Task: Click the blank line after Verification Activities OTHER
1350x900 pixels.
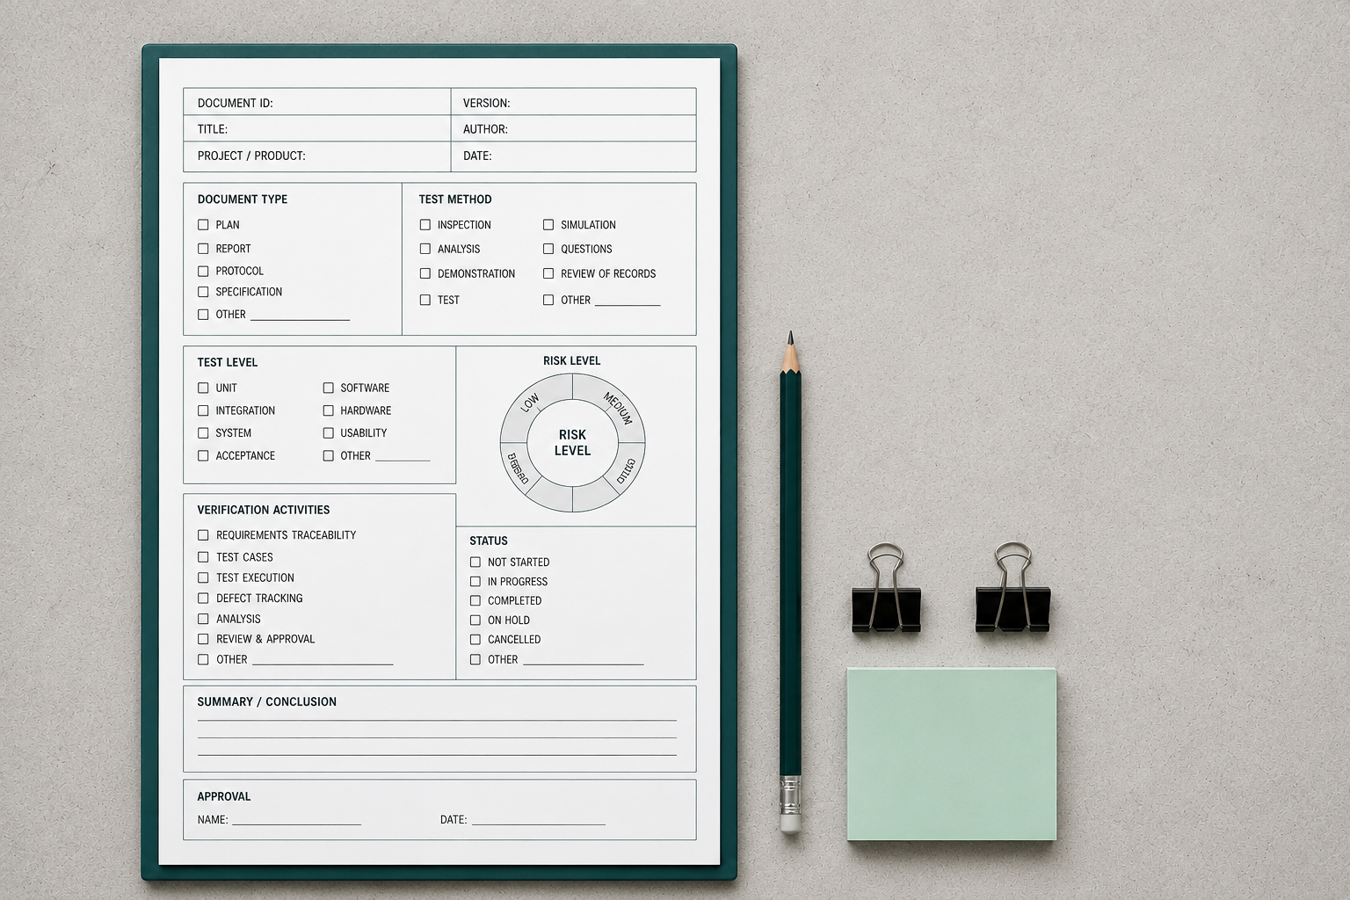Action: pyautogui.click(x=323, y=663)
